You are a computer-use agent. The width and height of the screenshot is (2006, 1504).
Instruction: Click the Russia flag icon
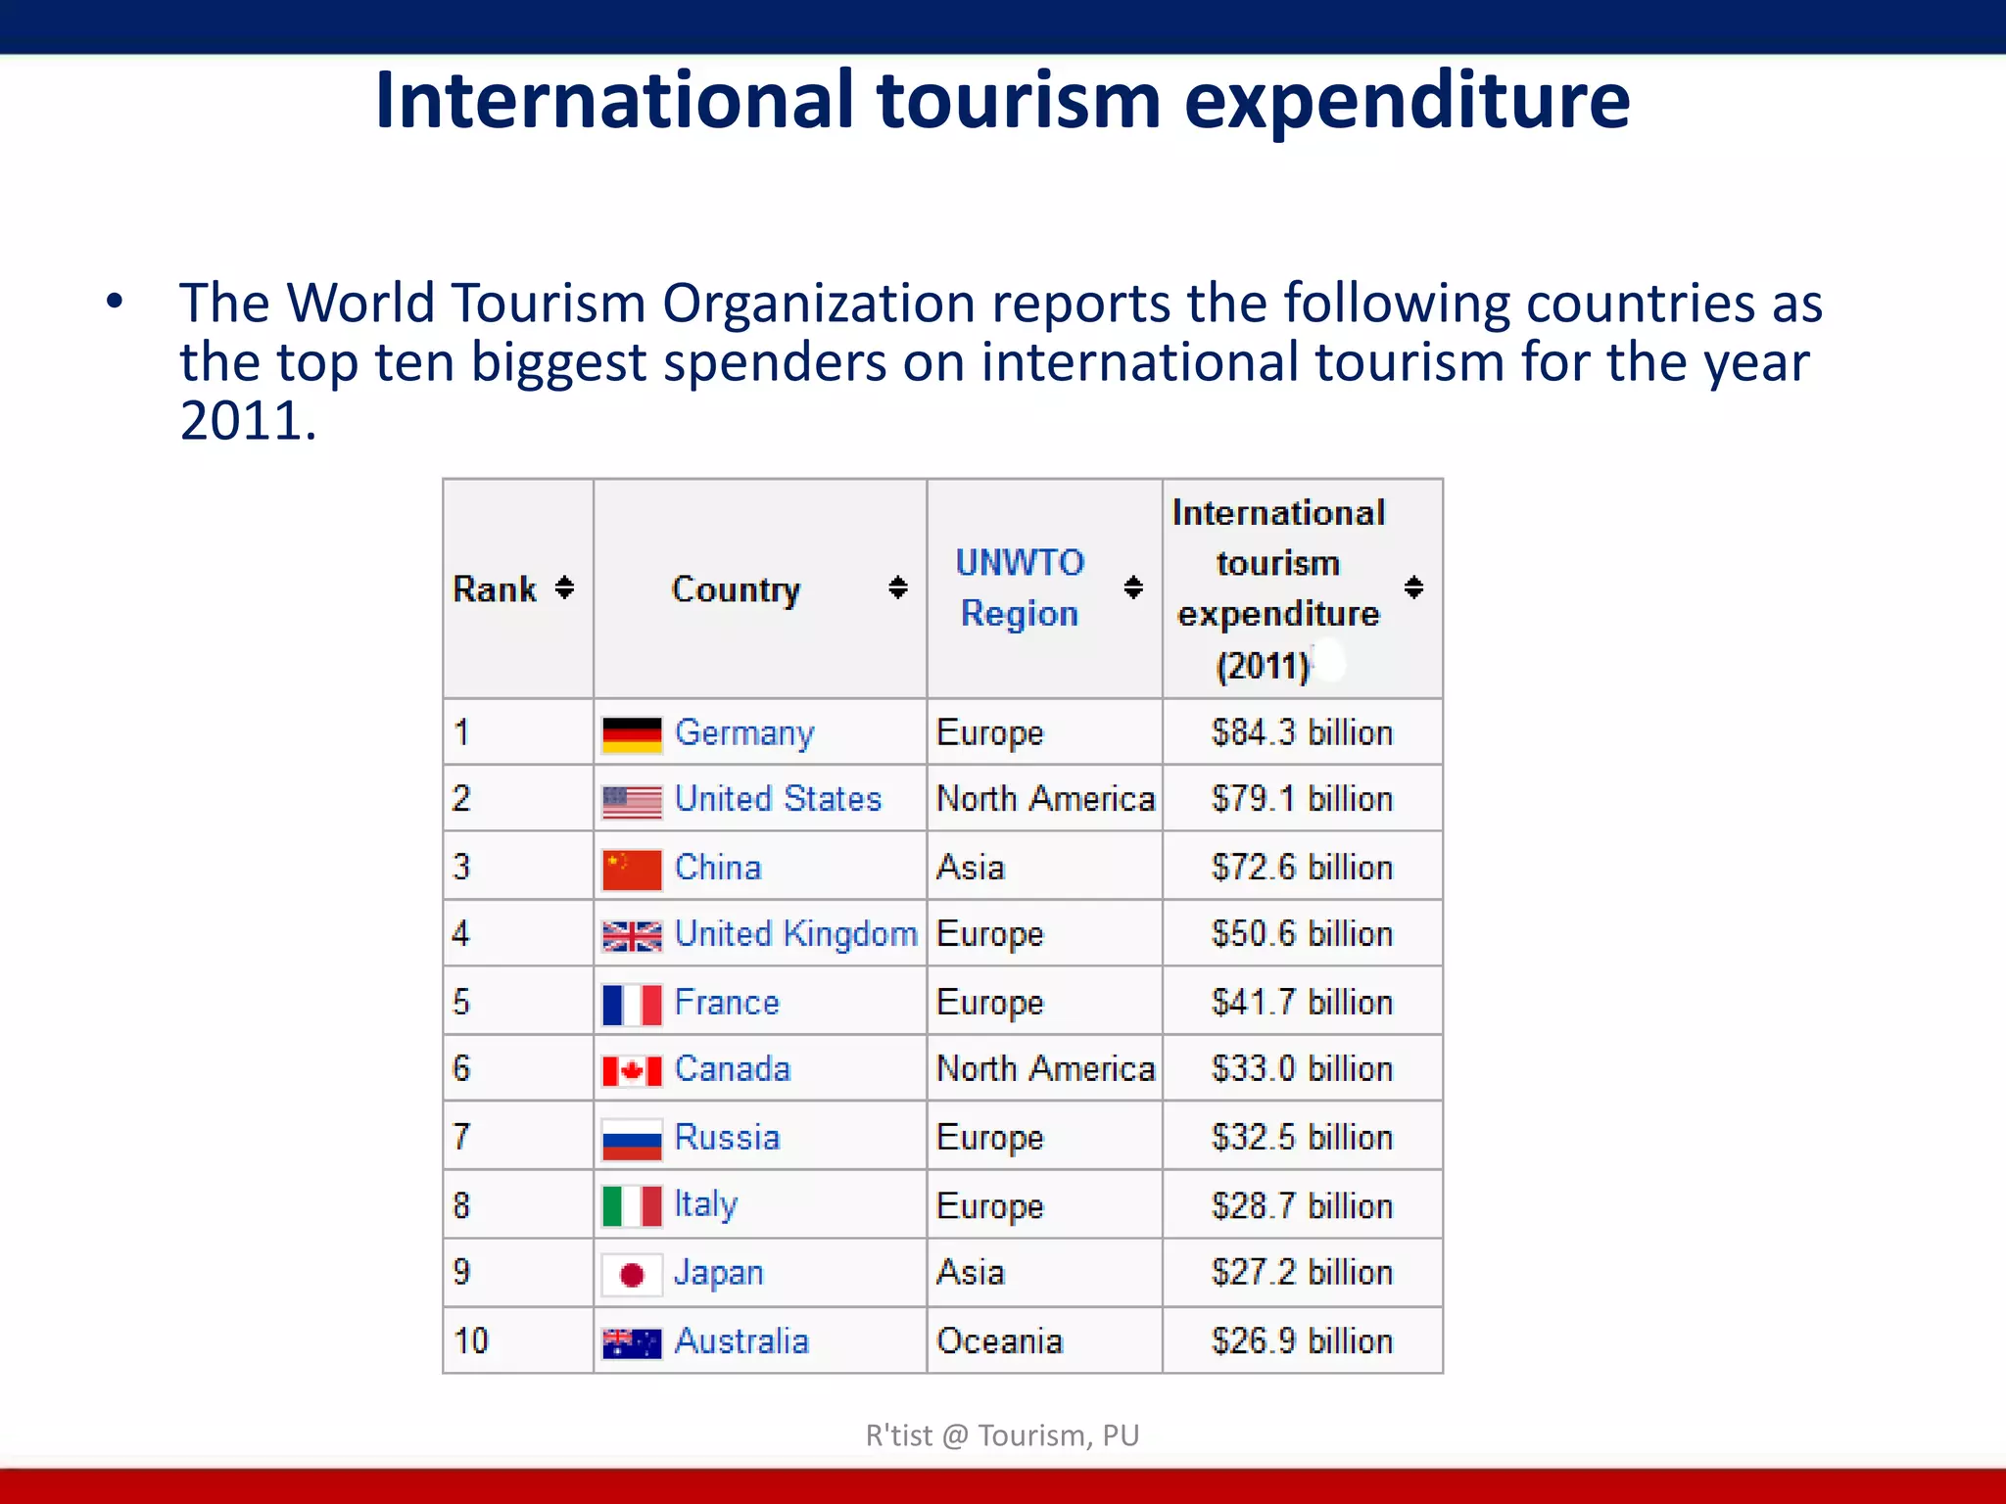pyautogui.click(x=632, y=1140)
